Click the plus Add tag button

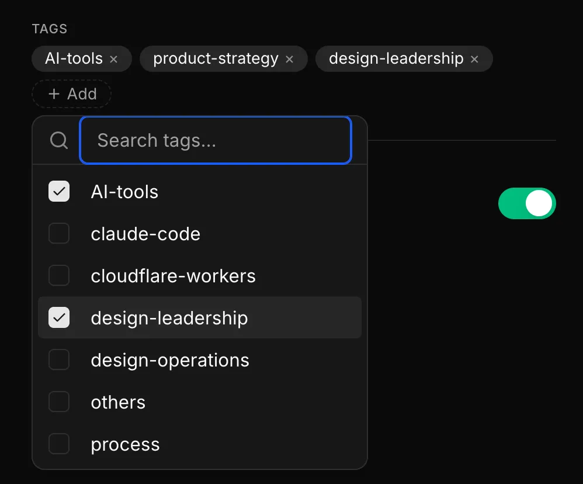pos(71,94)
